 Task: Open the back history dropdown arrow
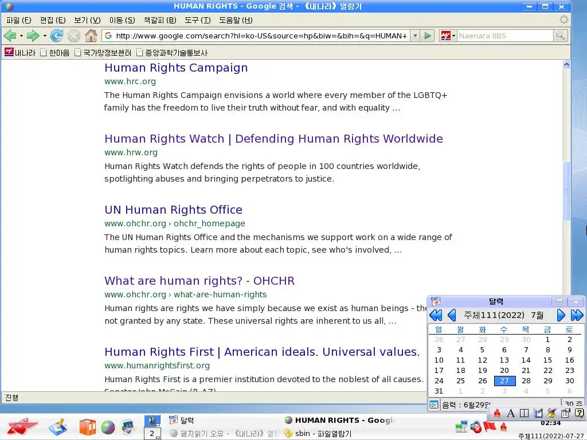pyautogui.click(x=21, y=36)
